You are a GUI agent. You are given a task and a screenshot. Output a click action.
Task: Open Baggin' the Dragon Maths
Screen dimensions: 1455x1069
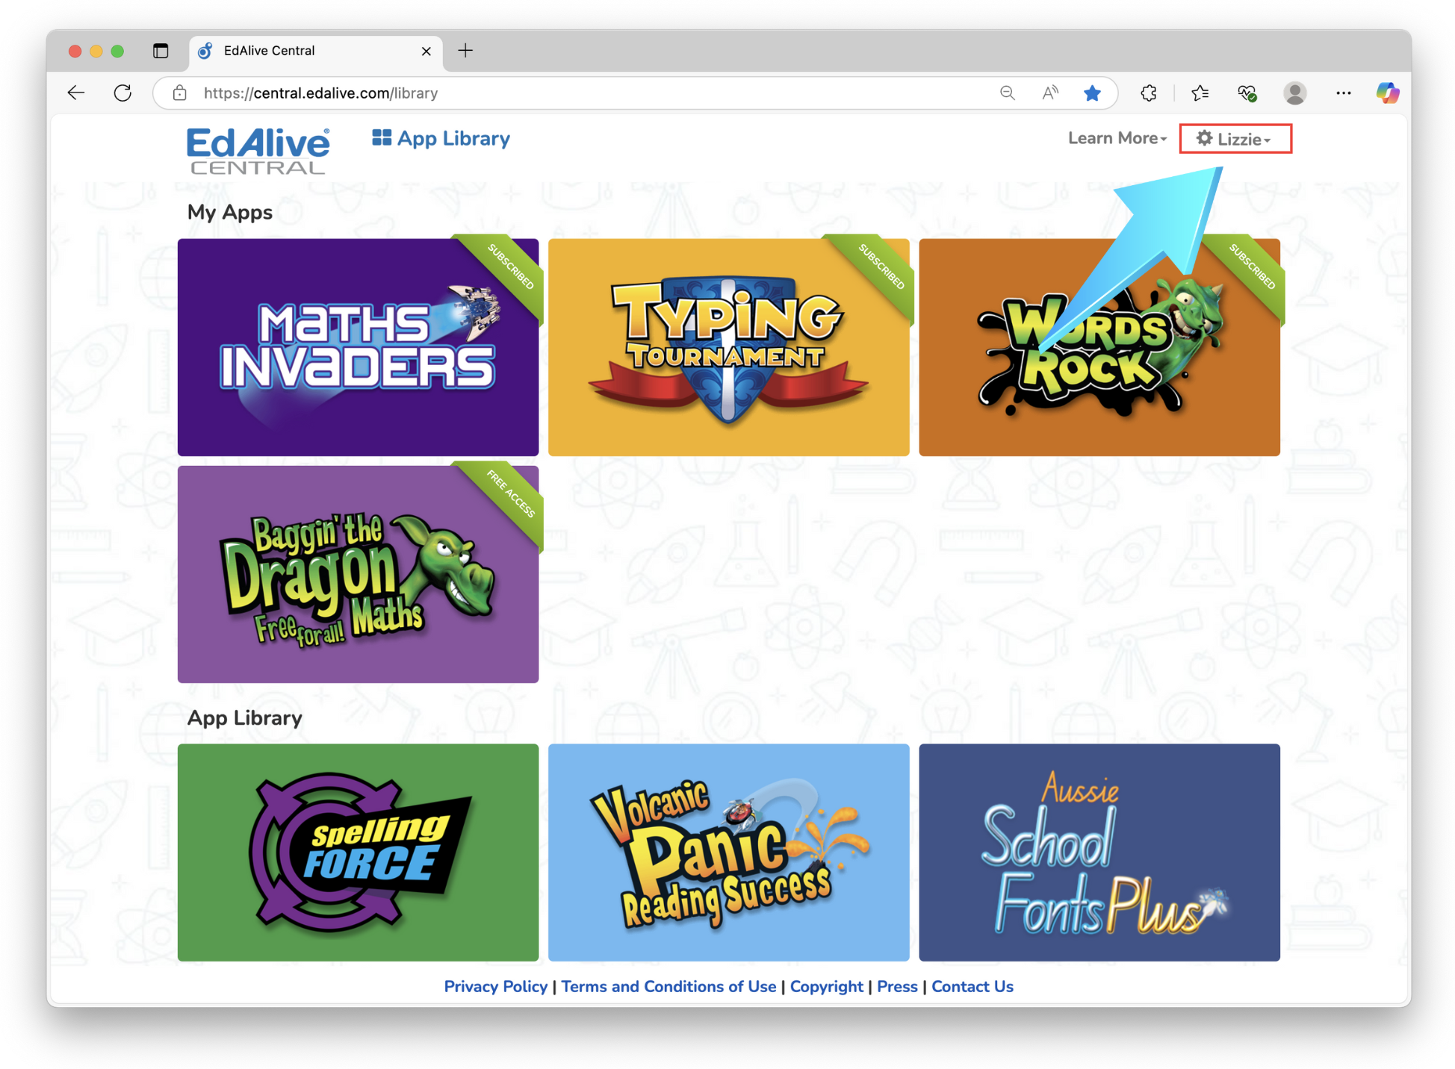(x=358, y=574)
